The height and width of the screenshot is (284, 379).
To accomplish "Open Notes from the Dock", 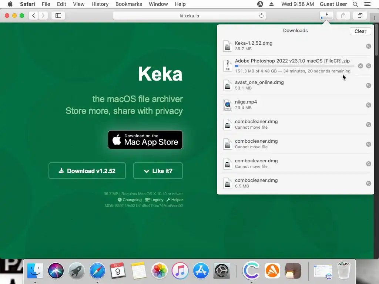I will pos(138,271).
